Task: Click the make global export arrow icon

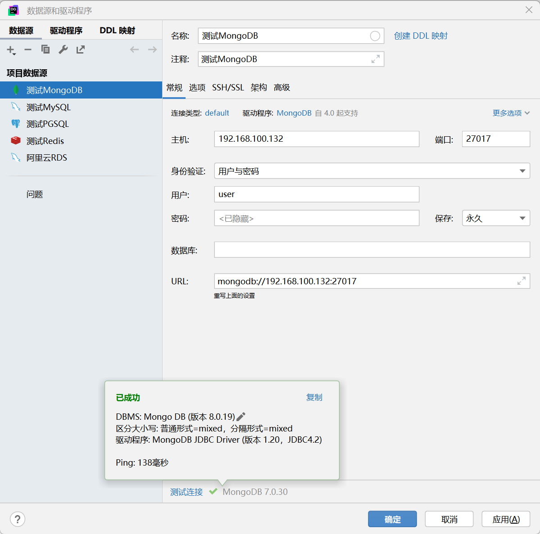Action: (x=81, y=49)
